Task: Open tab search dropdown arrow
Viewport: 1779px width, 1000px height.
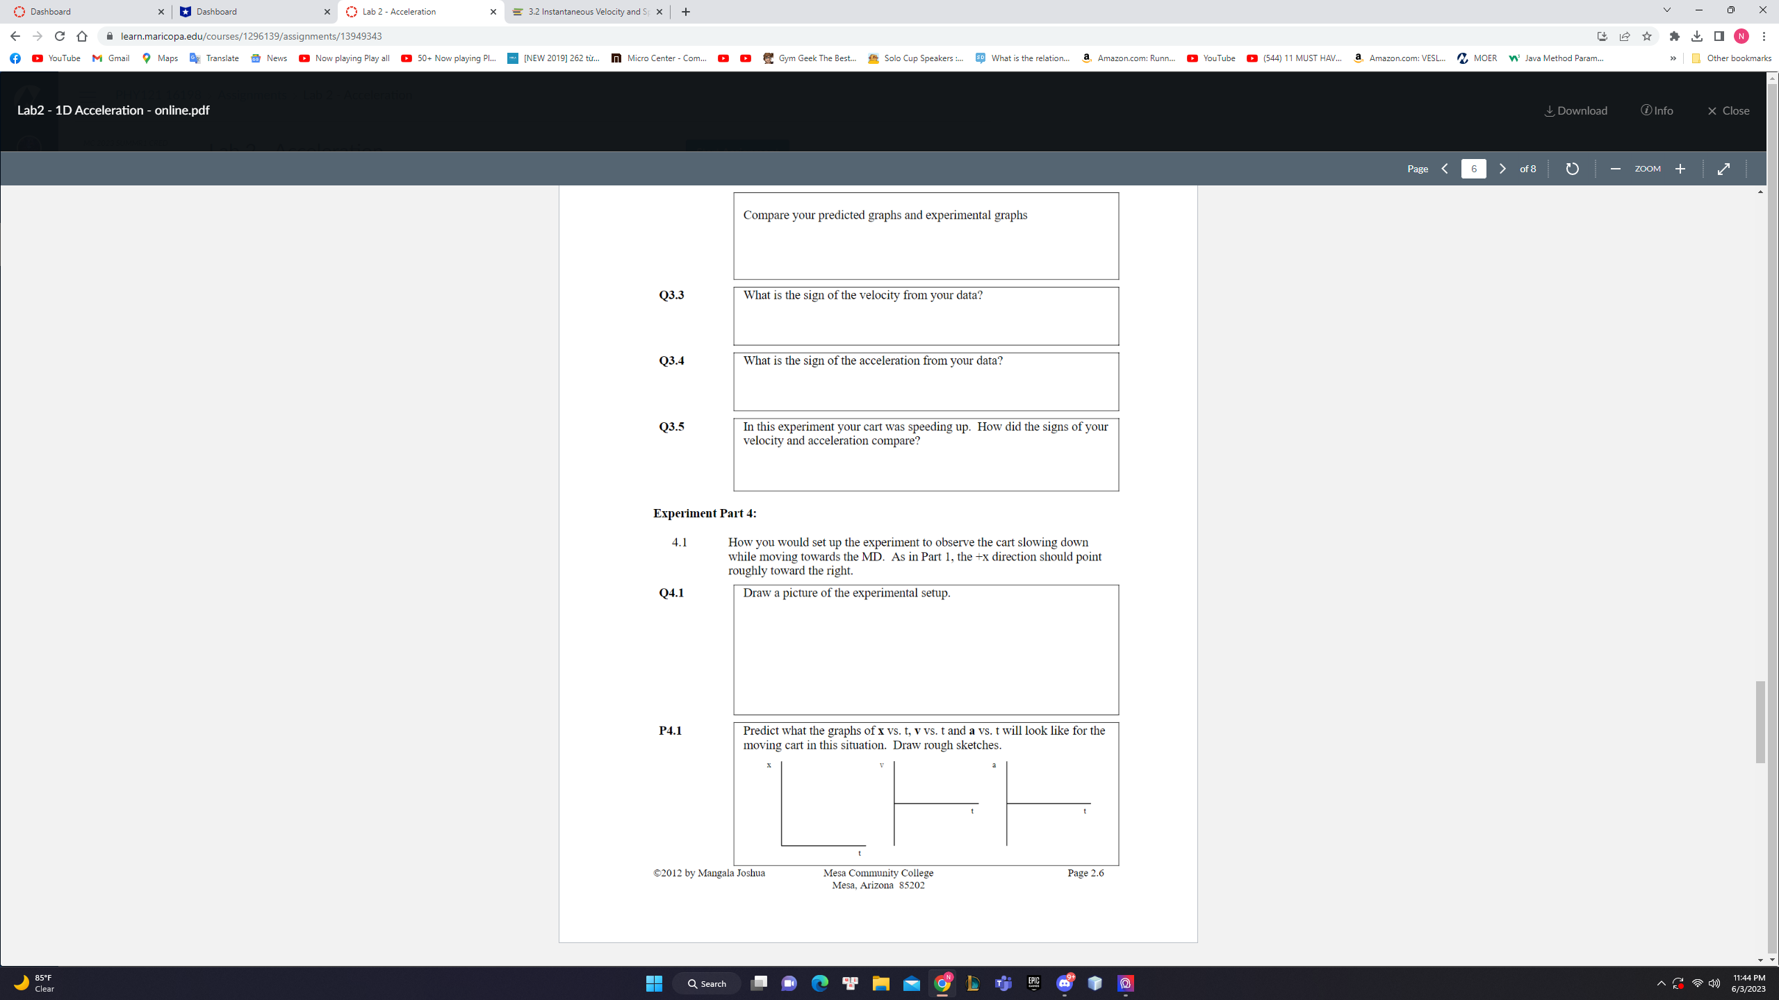Action: point(1666,10)
